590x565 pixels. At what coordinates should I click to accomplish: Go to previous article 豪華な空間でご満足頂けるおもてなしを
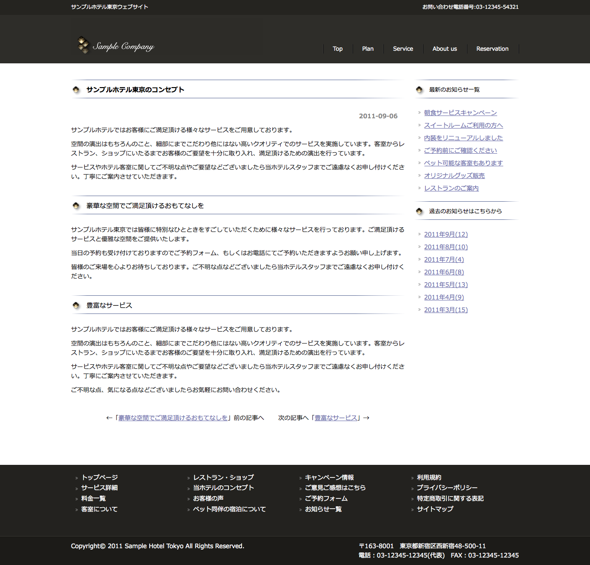(x=173, y=418)
